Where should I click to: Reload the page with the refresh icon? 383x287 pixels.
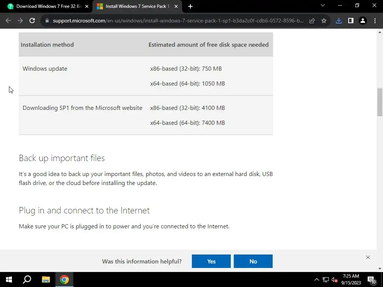[x=32, y=21]
